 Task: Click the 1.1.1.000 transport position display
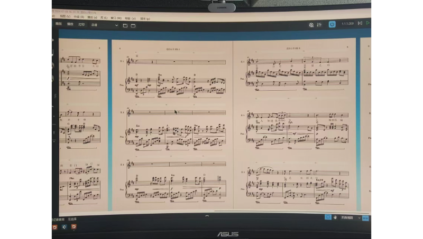click(347, 23)
